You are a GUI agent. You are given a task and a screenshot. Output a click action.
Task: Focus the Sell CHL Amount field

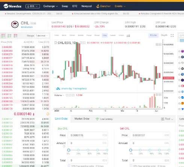coord(150,143)
